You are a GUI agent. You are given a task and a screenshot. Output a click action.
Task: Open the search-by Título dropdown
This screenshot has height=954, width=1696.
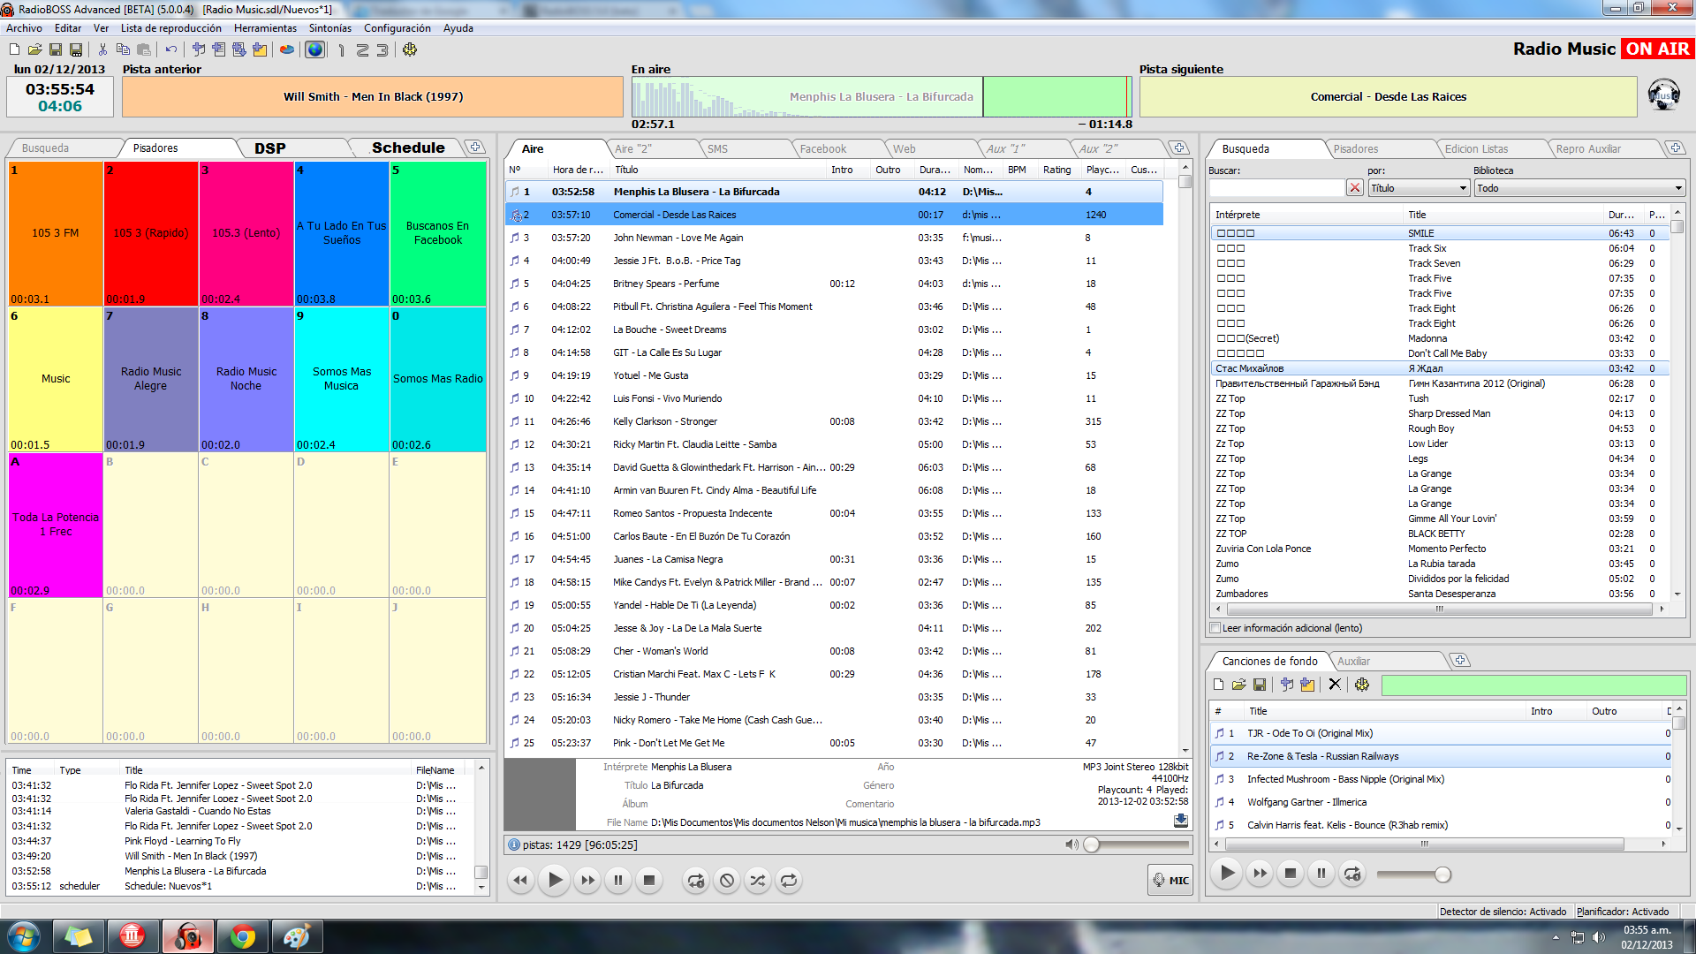1419,188
